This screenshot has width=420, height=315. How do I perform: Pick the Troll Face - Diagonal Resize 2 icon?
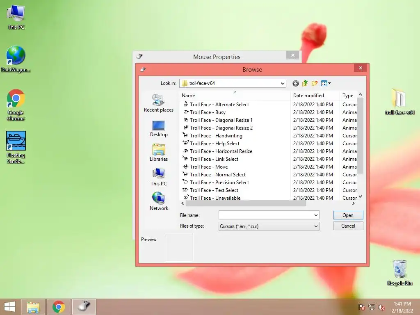point(186,128)
